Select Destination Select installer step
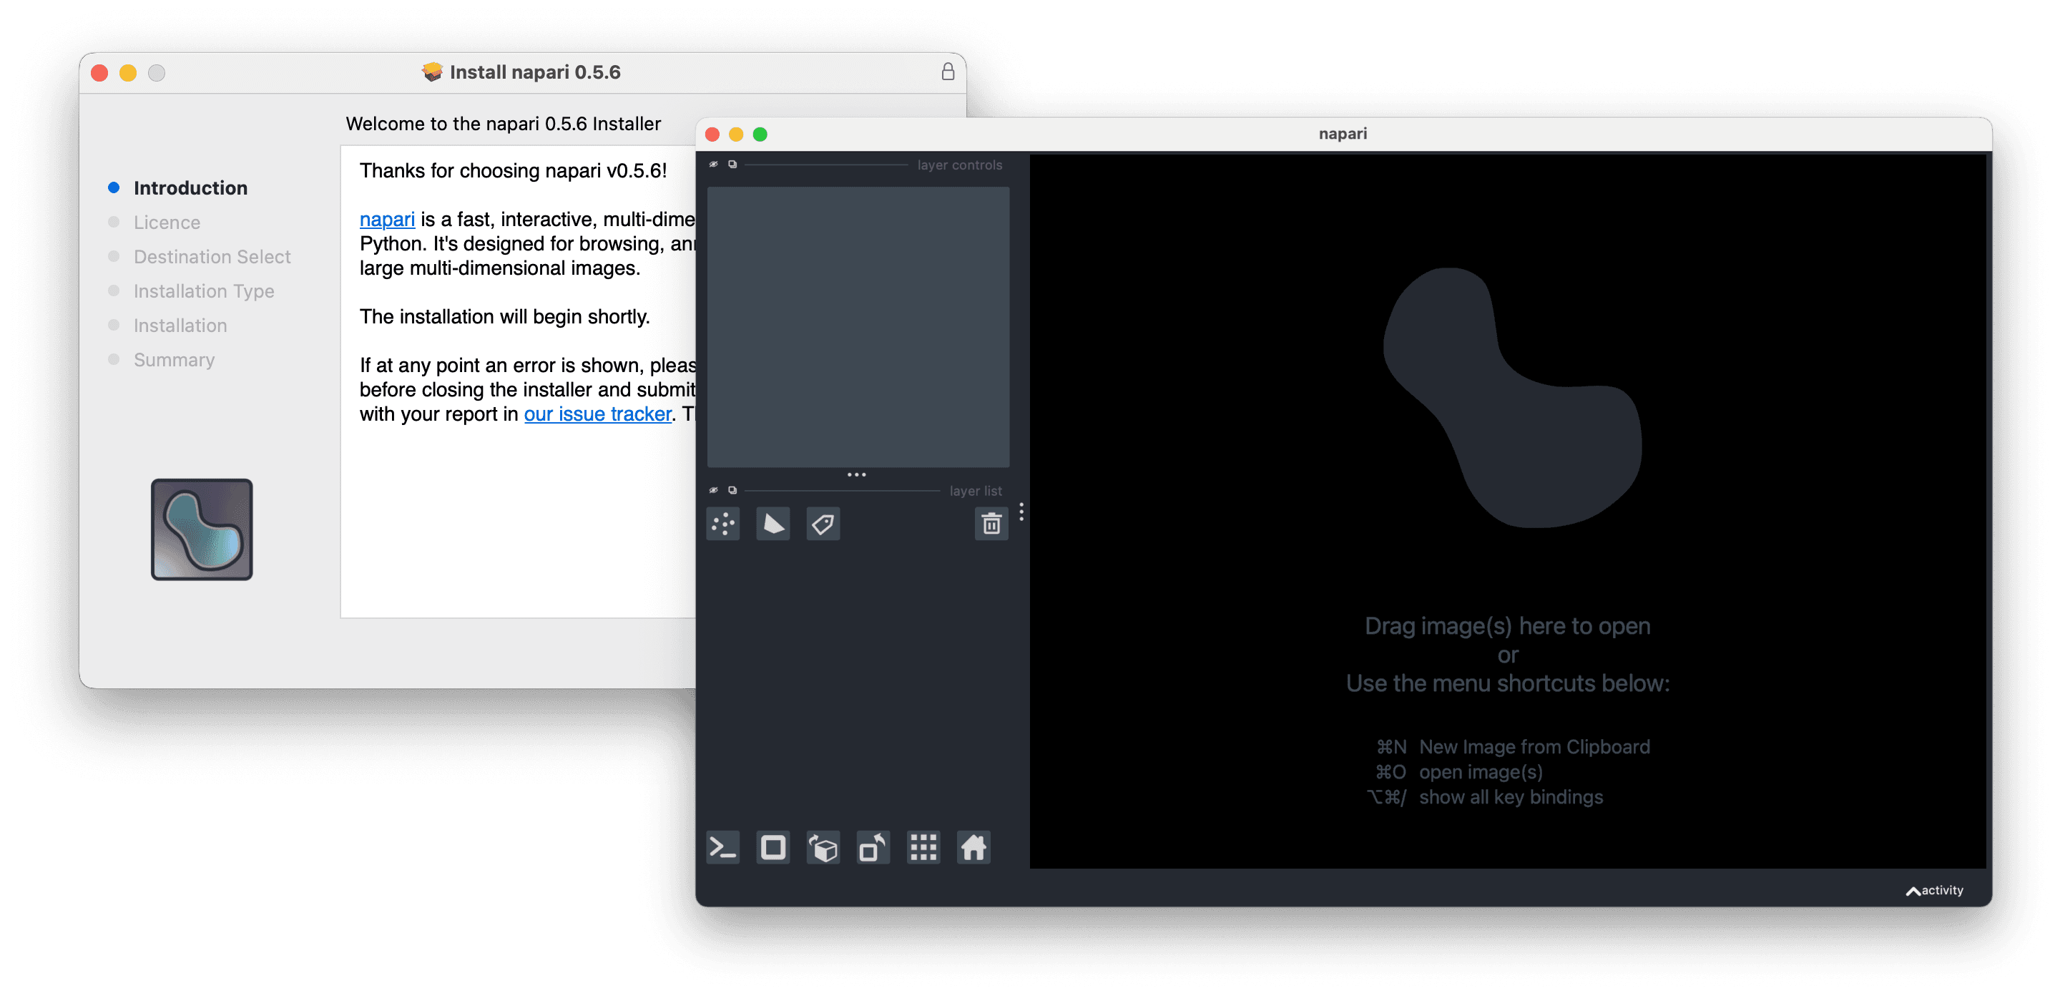 (212, 256)
